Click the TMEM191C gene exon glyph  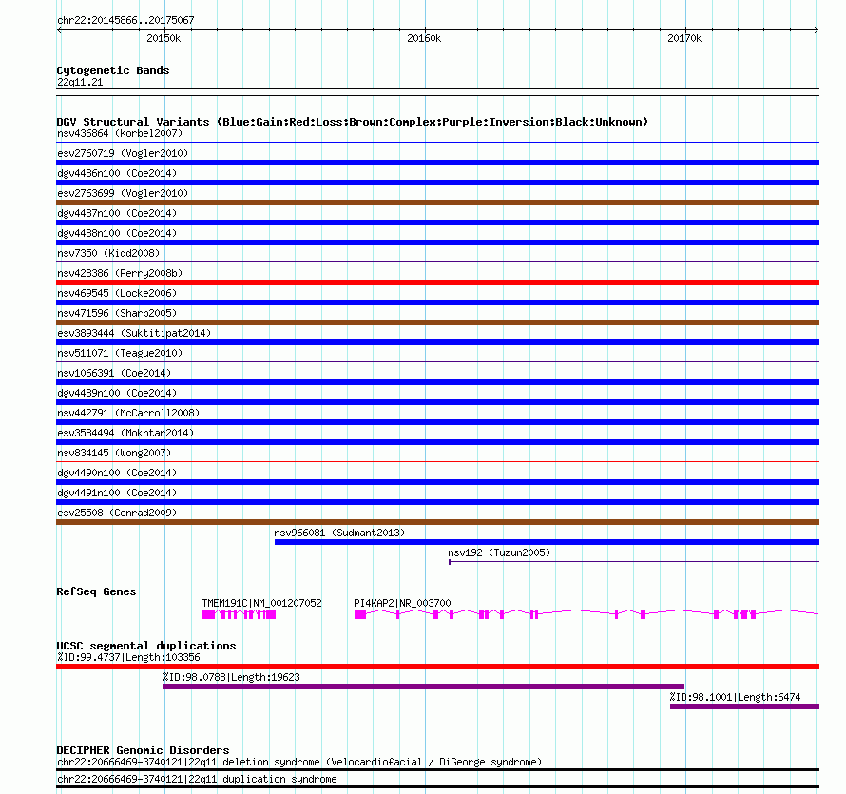[239, 614]
